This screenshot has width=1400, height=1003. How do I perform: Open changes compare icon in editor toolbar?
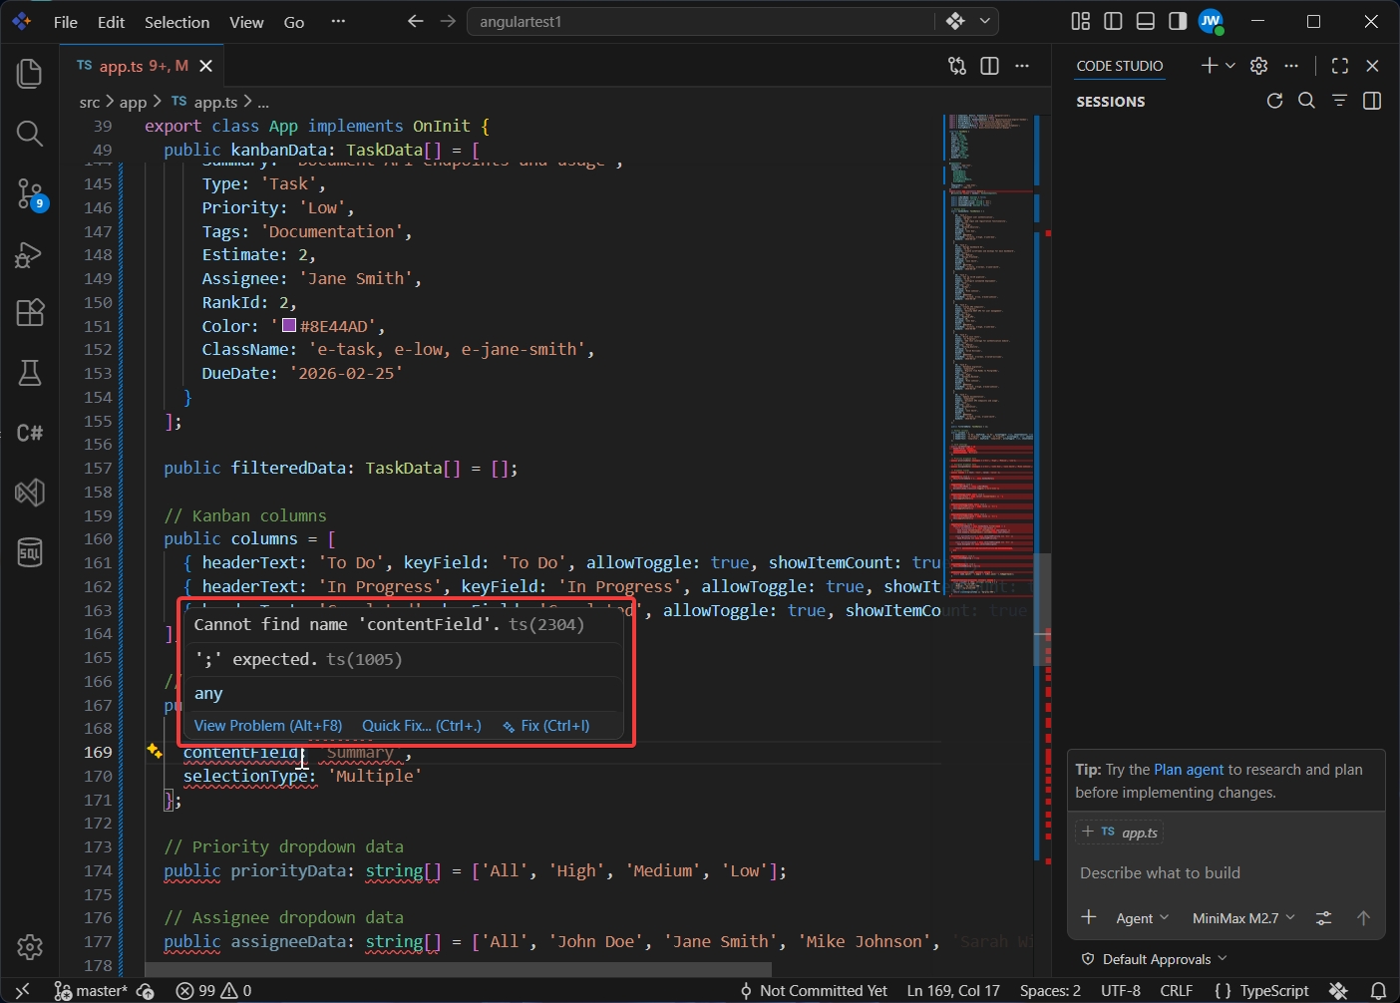[957, 66]
